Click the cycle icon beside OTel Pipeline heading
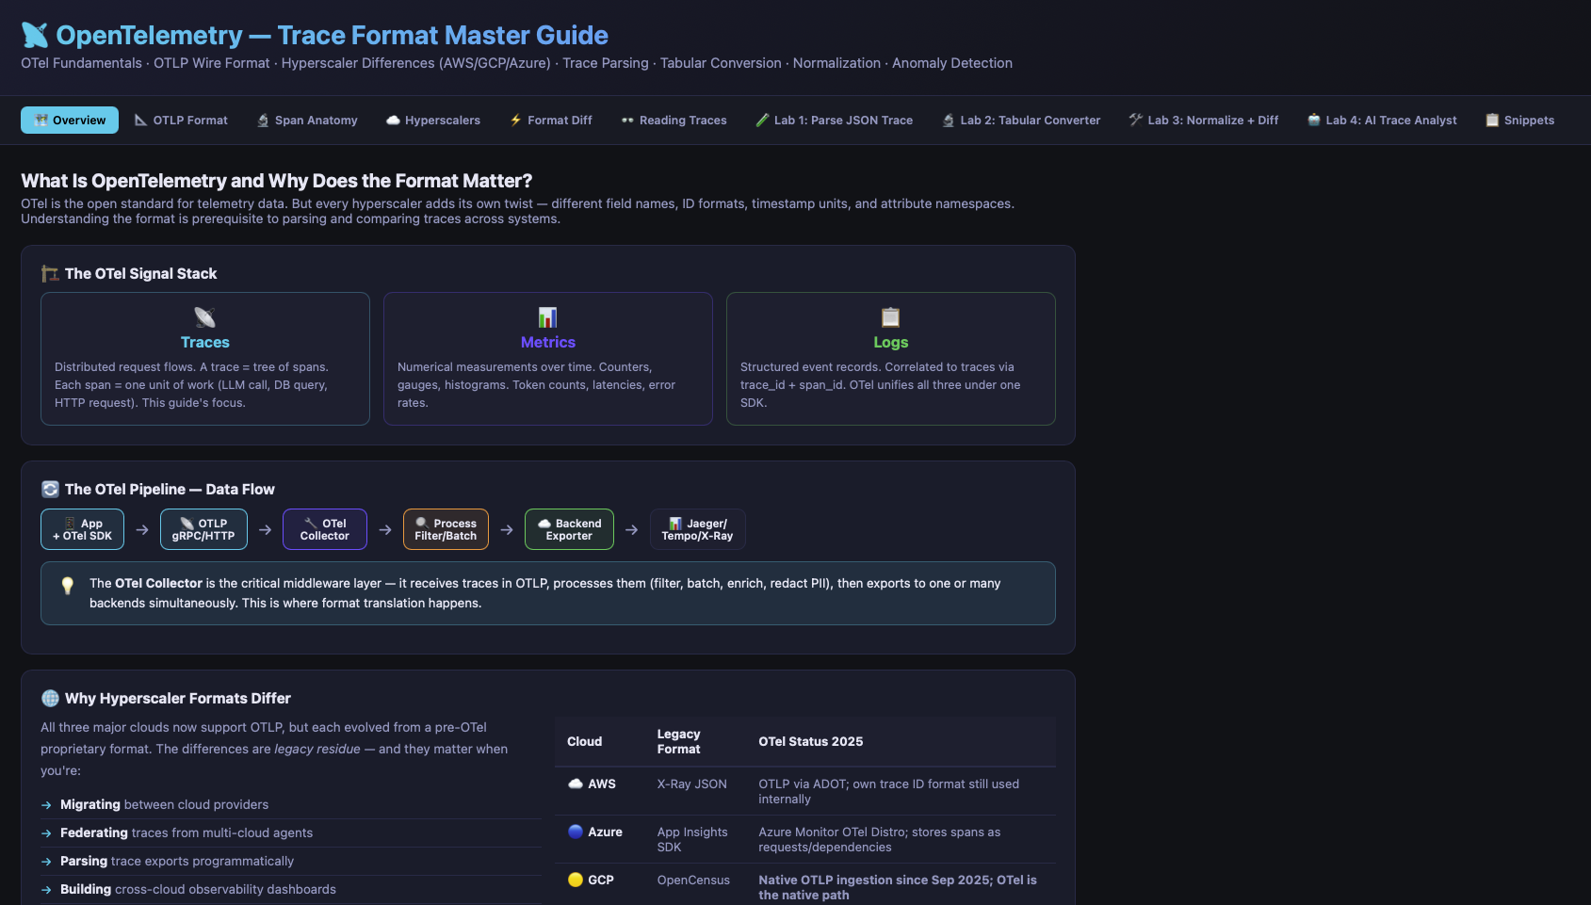 tap(50, 490)
